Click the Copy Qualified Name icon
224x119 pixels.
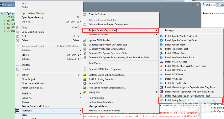point(18,32)
